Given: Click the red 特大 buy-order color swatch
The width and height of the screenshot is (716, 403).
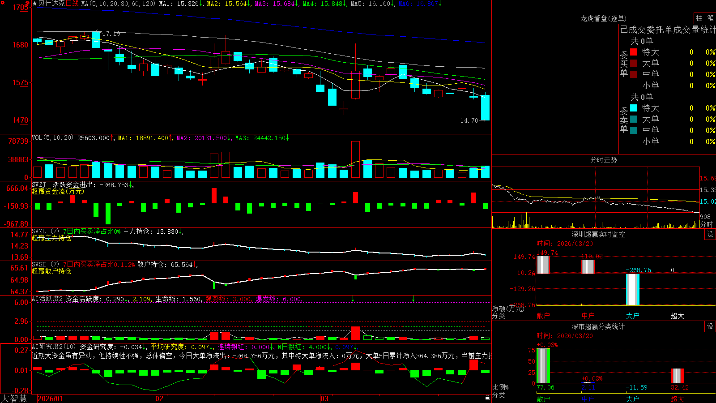Looking at the screenshot, I should [x=634, y=52].
